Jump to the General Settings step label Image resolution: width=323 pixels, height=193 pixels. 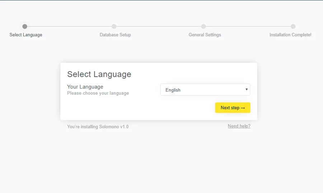[x=205, y=35]
